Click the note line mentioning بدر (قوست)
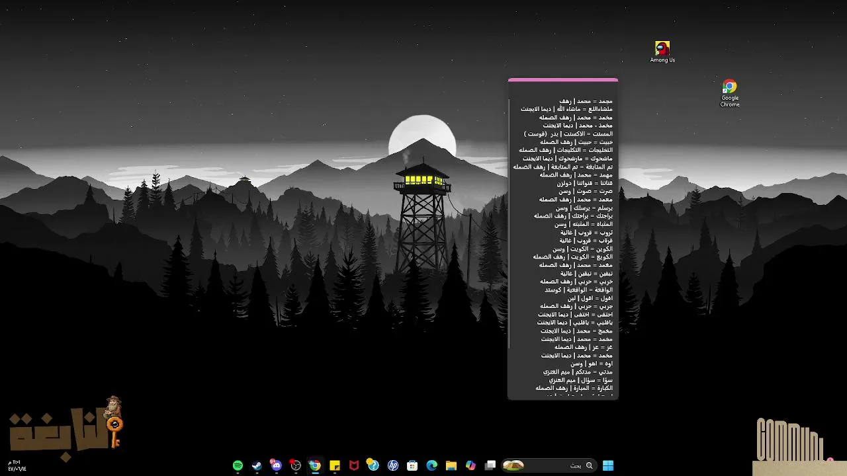 click(x=568, y=134)
